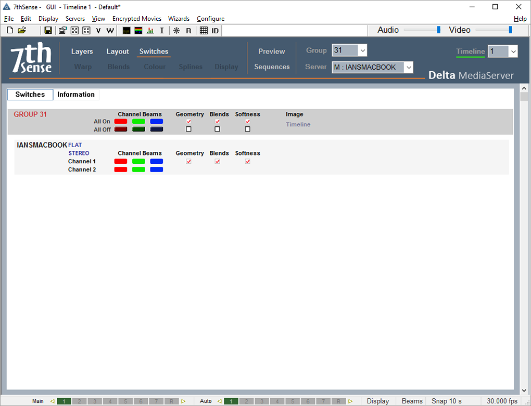Open the Encrypted Movies menu

pyautogui.click(x=137, y=19)
